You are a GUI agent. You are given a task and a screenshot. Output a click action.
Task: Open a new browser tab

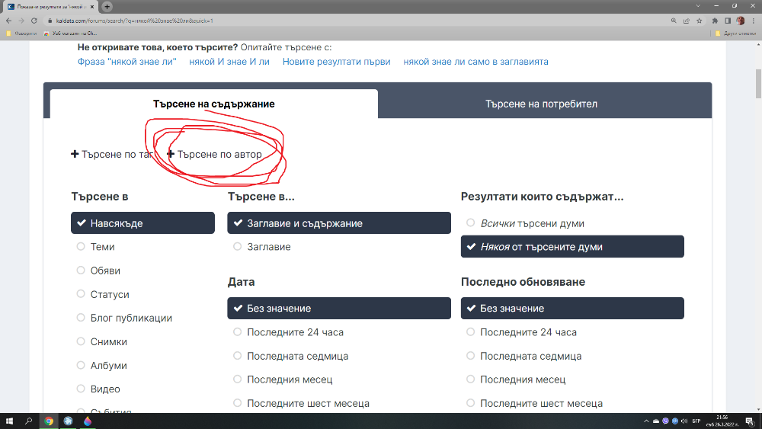click(x=107, y=7)
